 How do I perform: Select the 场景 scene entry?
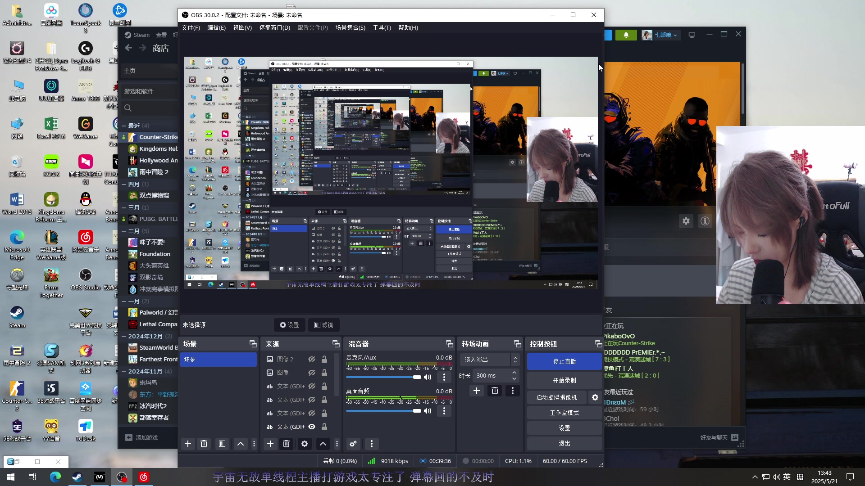tap(219, 360)
